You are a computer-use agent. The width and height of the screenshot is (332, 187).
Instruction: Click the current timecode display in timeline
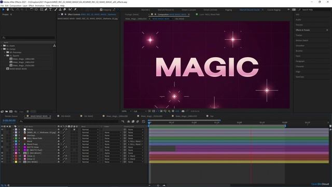tap(9, 121)
